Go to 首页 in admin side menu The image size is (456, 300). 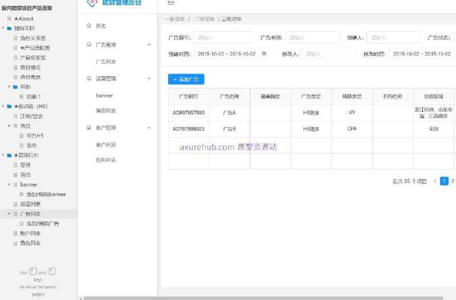point(101,26)
